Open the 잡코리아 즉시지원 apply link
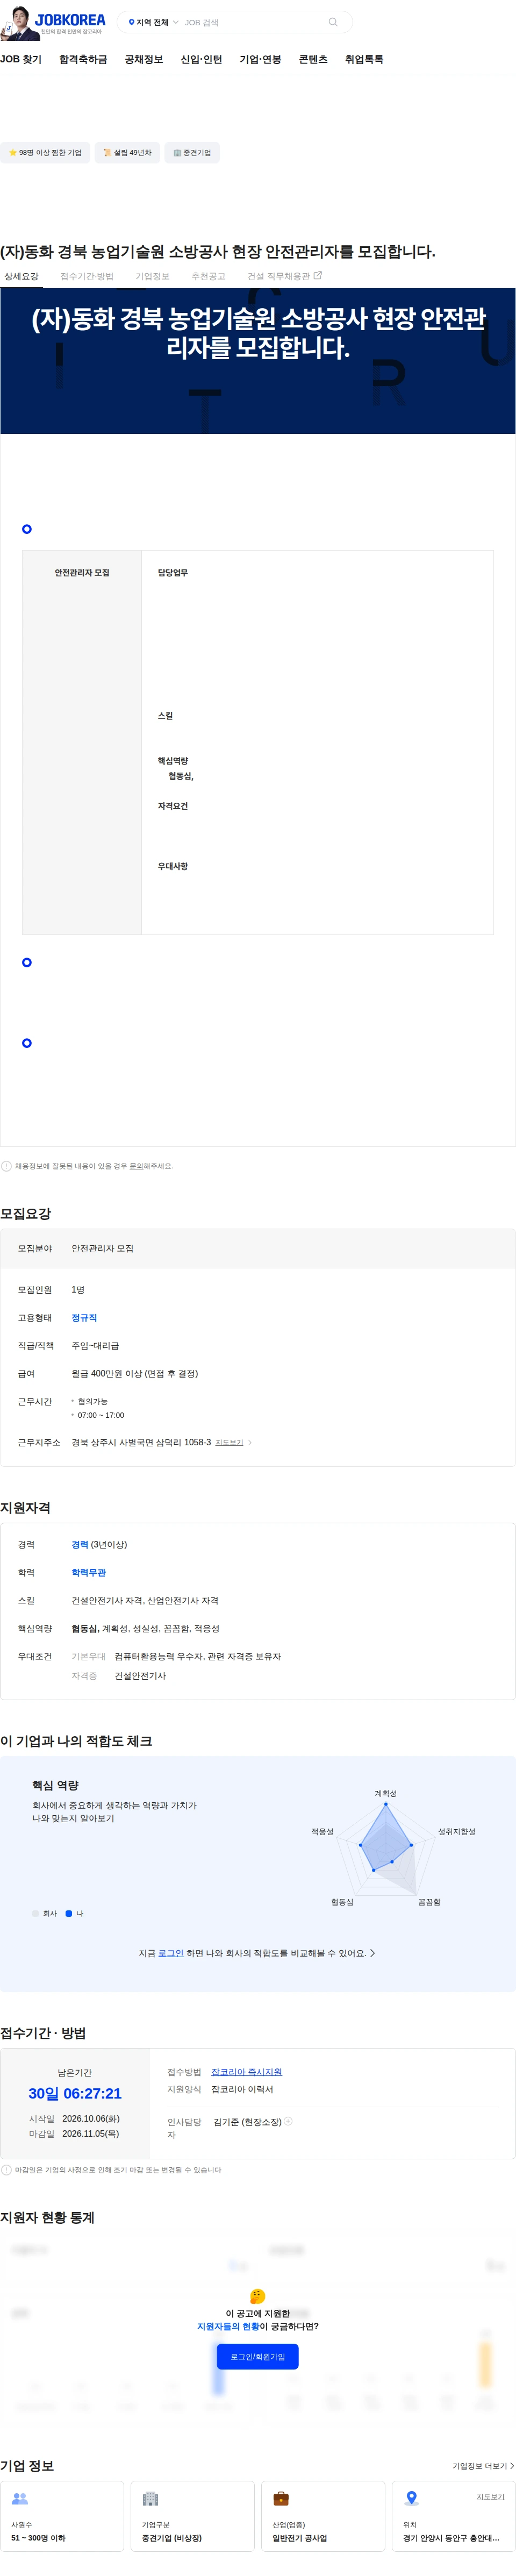 point(246,2072)
